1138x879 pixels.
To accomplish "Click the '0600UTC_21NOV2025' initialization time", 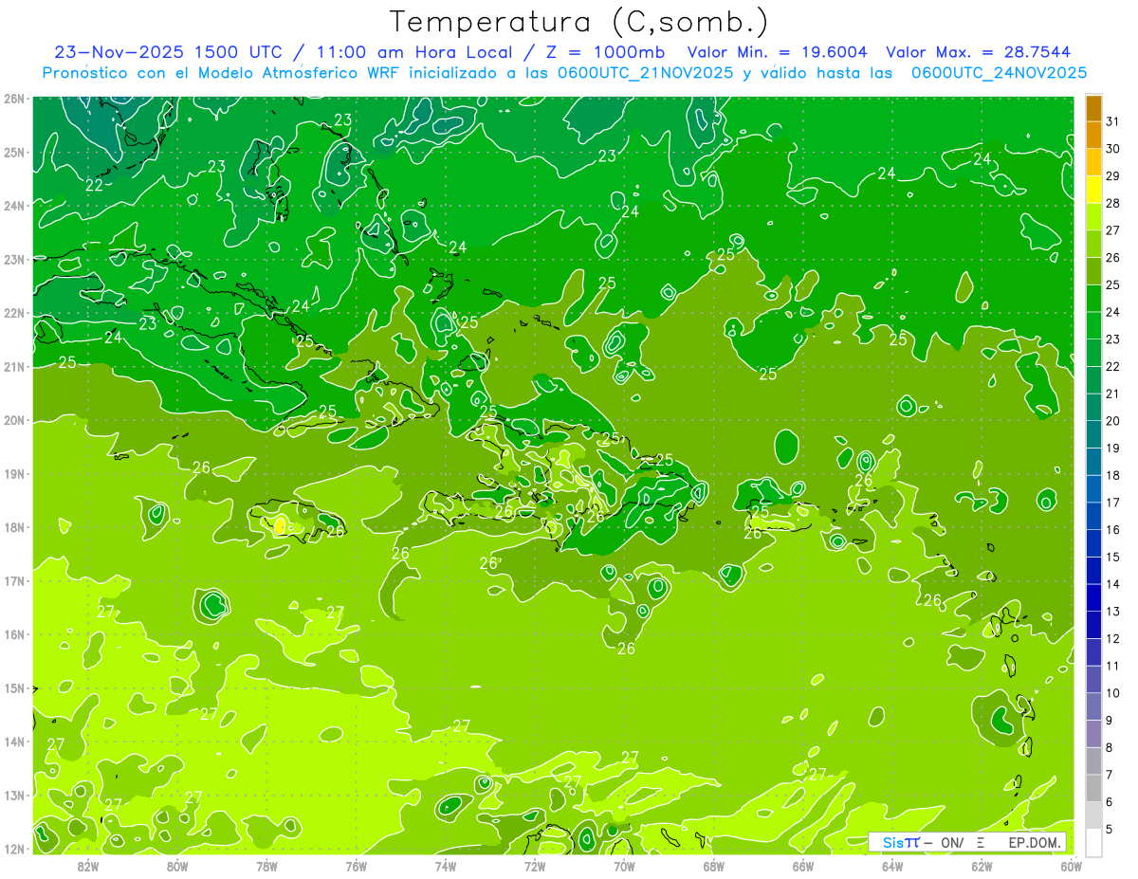I will (646, 72).
